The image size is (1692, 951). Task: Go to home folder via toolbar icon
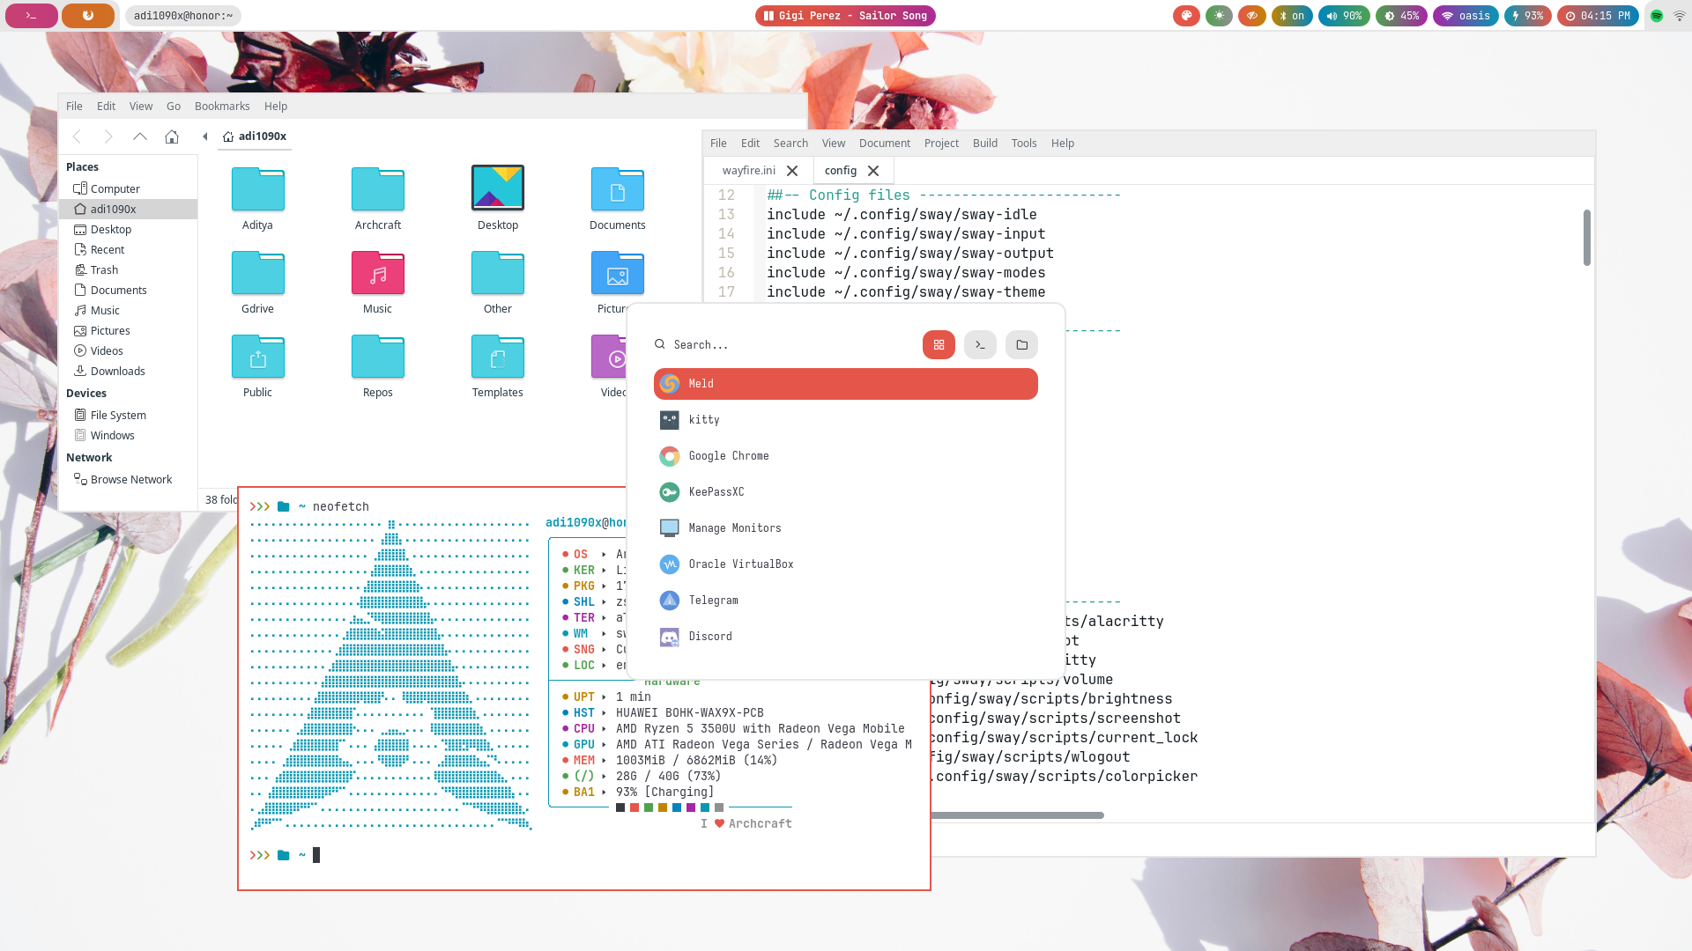[x=172, y=136]
